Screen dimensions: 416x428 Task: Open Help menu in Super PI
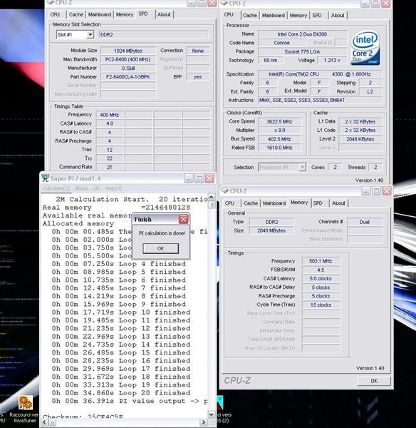(113, 188)
